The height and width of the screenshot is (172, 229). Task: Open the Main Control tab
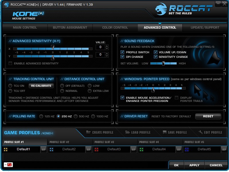[25, 27]
